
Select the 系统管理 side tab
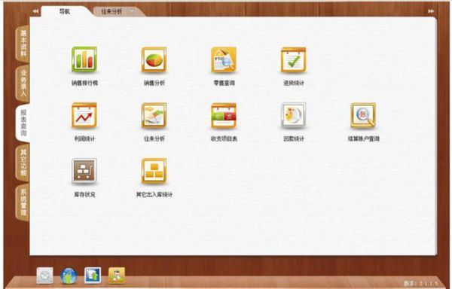(23, 202)
